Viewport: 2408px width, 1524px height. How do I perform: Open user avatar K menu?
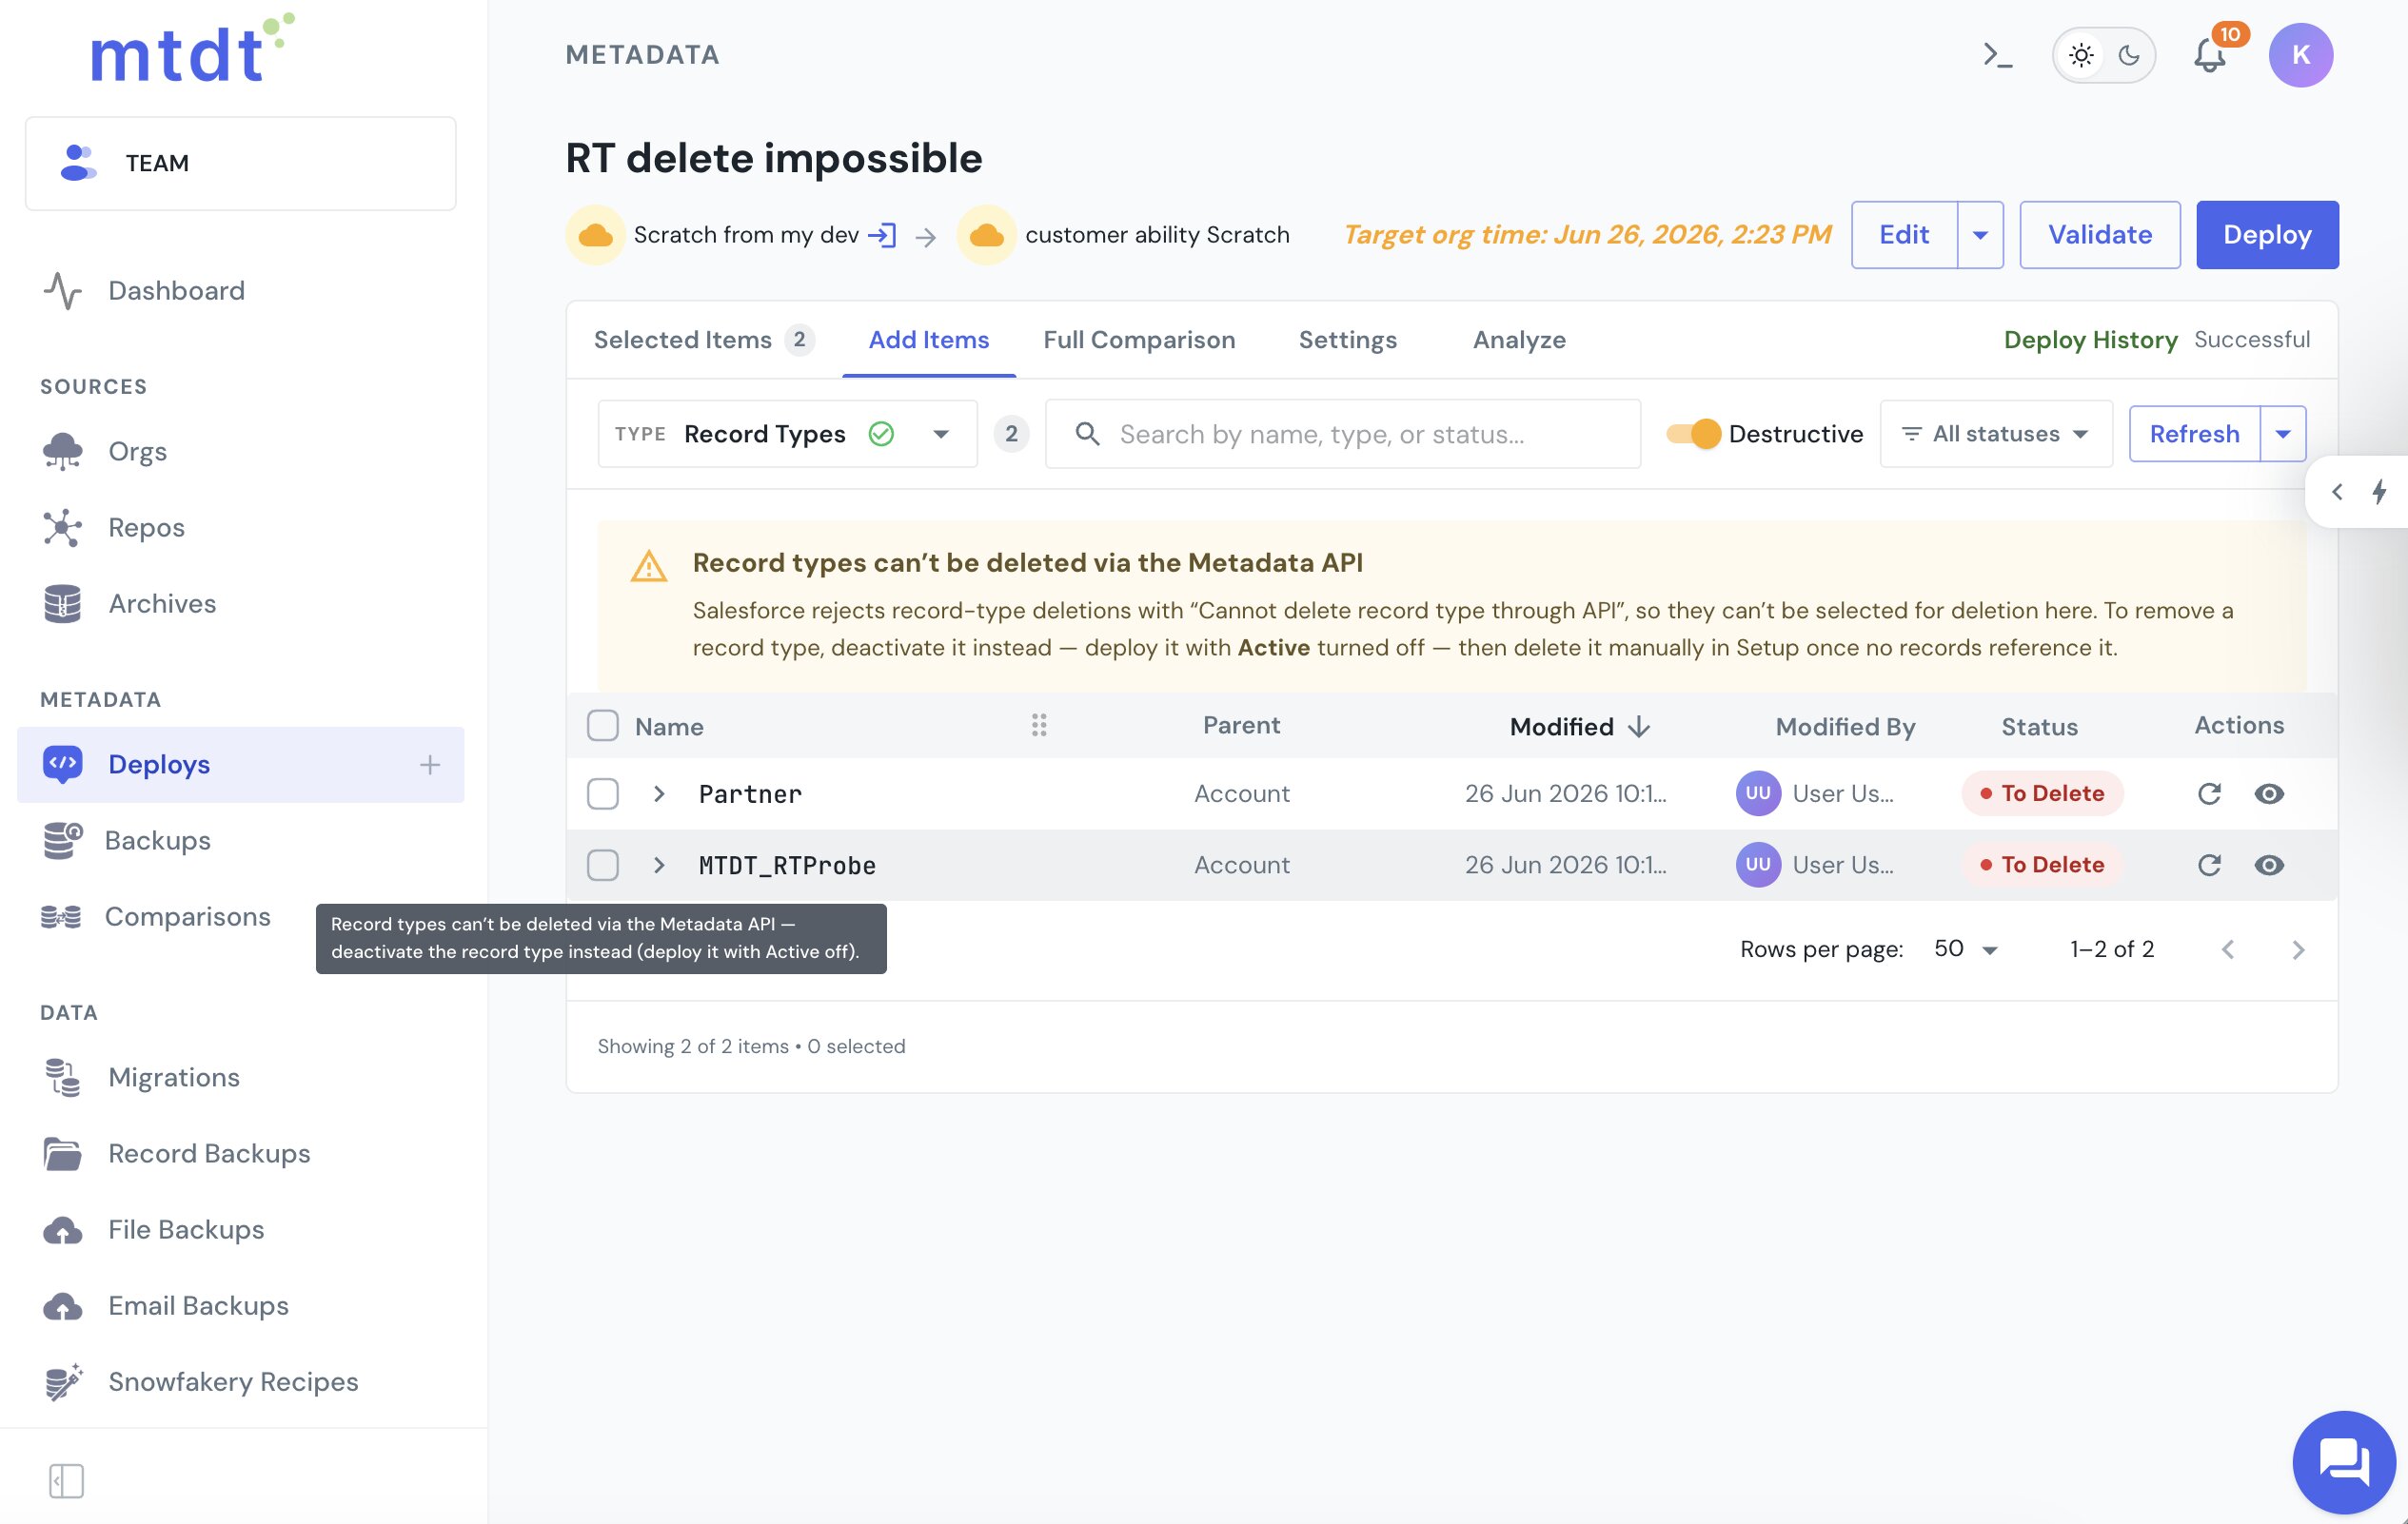[x=2300, y=55]
